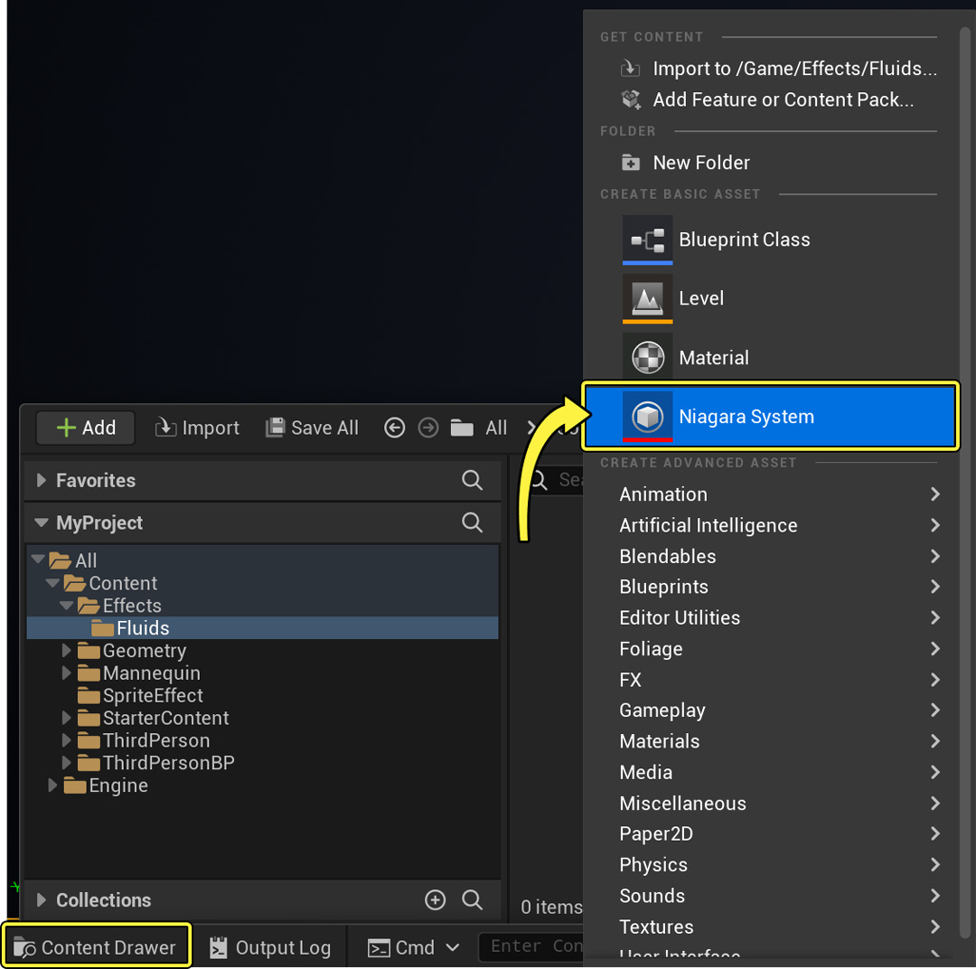976x969 pixels.
Task: Click the Material sphere icon
Action: tap(647, 357)
